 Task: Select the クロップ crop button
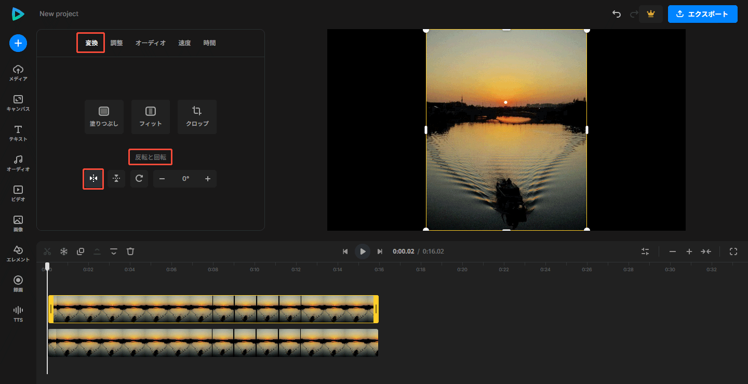pos(197,117)
